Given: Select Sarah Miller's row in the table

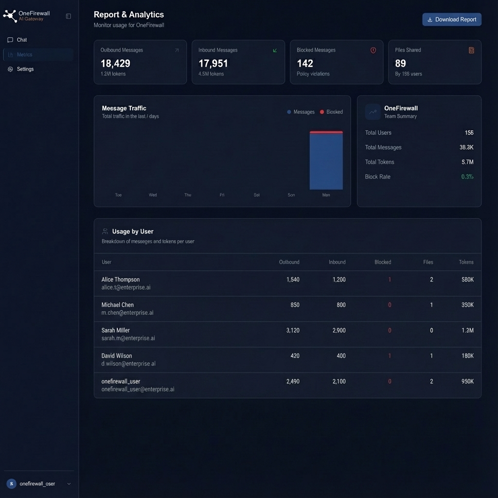Looking at the screenshot, I should [x=287, y=334].
